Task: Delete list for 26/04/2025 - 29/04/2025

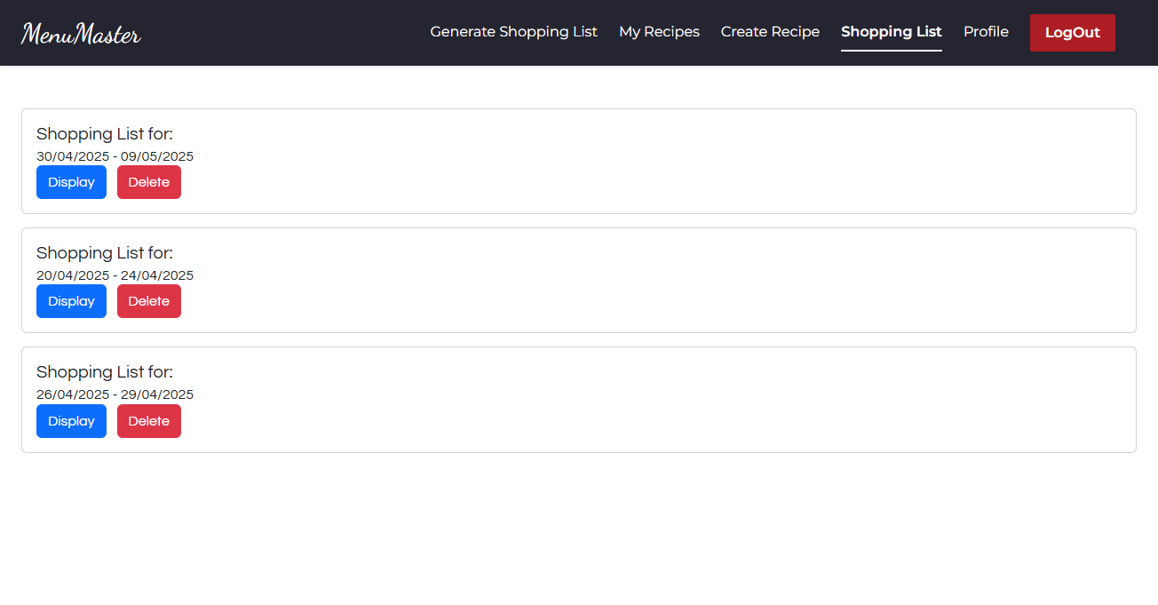Action: (149, 421)
